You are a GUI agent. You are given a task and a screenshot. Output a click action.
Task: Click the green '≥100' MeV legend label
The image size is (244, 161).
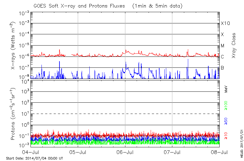tap(226, 106)
